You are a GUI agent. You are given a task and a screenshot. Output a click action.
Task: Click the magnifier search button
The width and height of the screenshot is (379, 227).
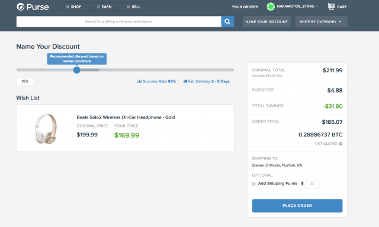coord(227,21)
